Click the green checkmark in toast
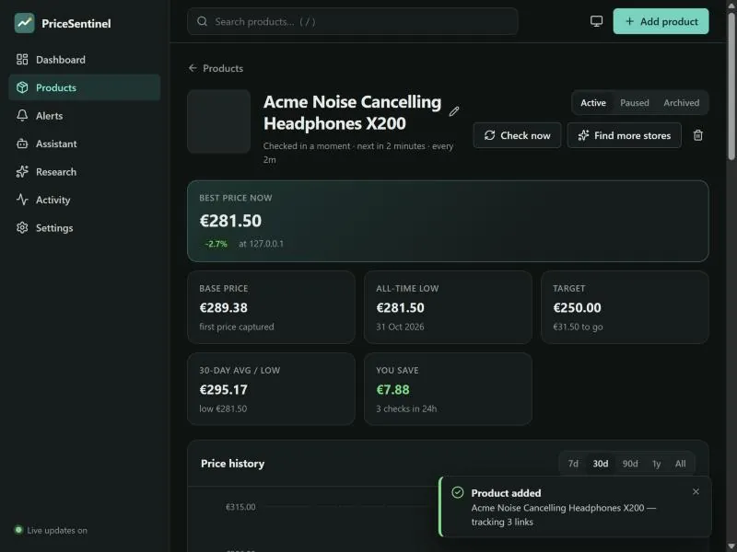737x552 pixels. pos(457,492)
